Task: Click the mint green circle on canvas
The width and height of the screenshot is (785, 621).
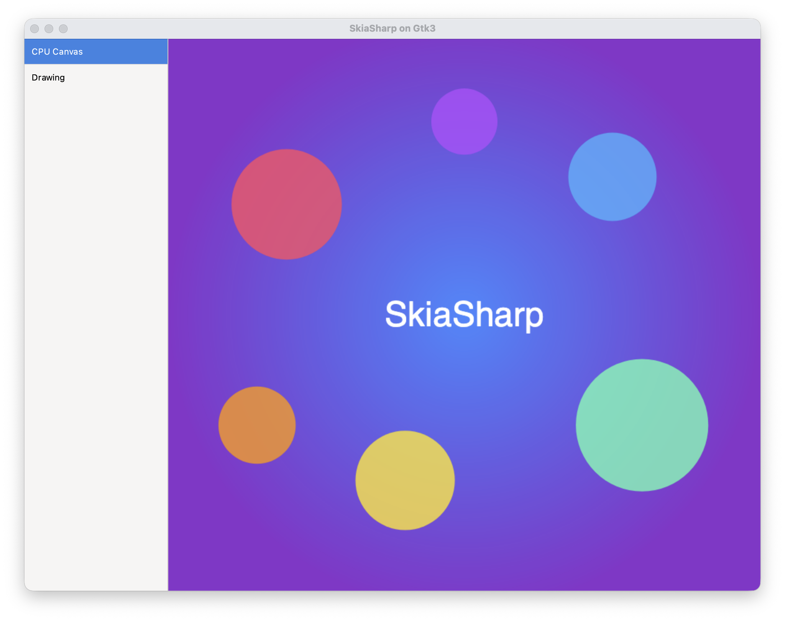Action: click(642, 425)
